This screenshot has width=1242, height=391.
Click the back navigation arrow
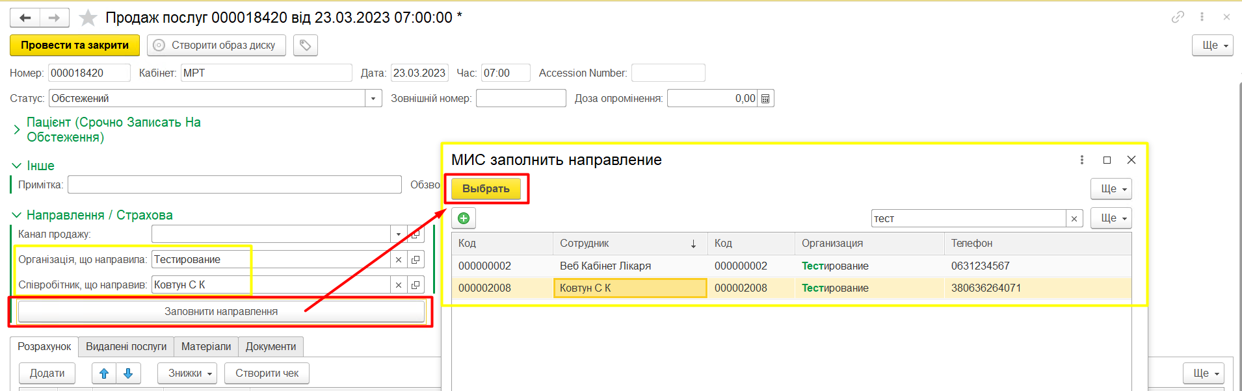[25, 18]
